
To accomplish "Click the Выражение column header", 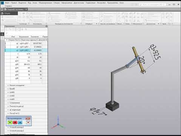I will coord(24,37).
